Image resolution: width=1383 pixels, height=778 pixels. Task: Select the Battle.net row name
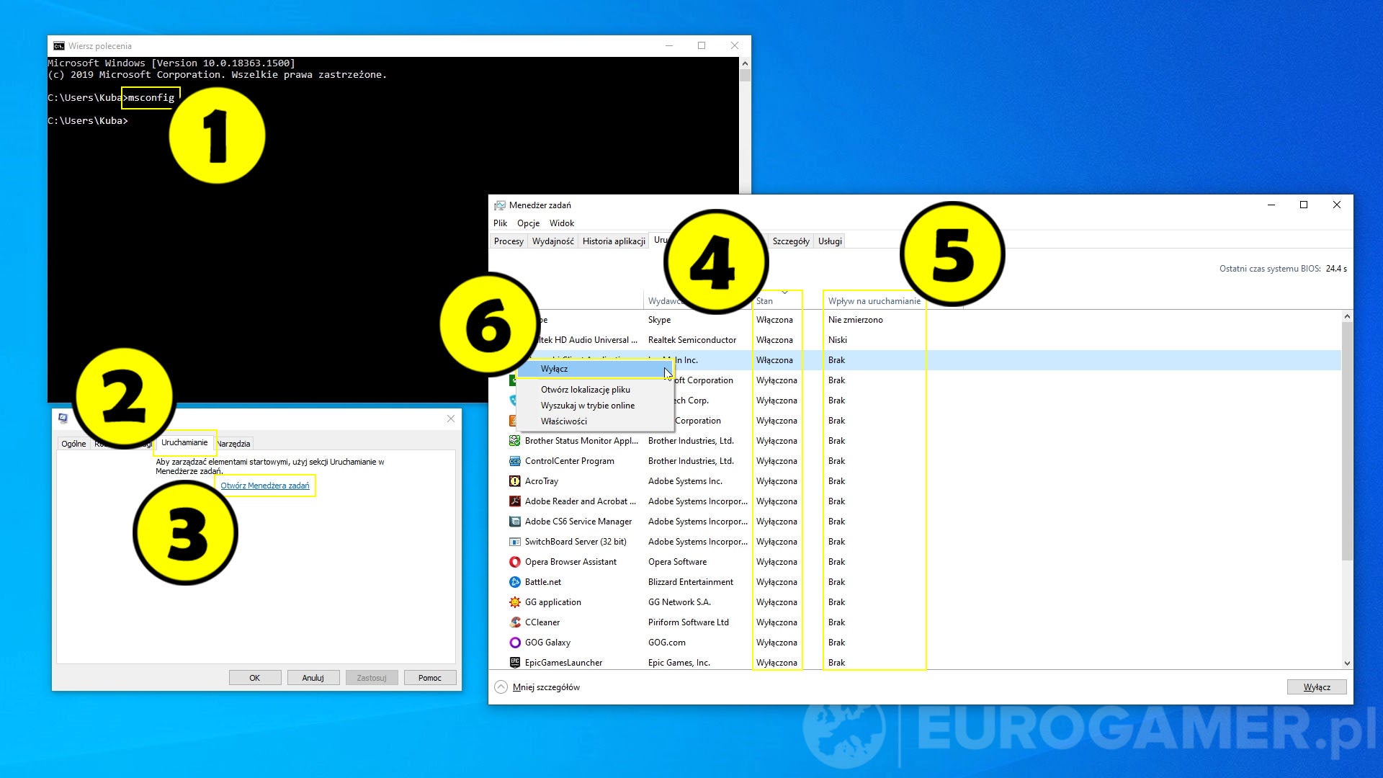tap(543, 582)
